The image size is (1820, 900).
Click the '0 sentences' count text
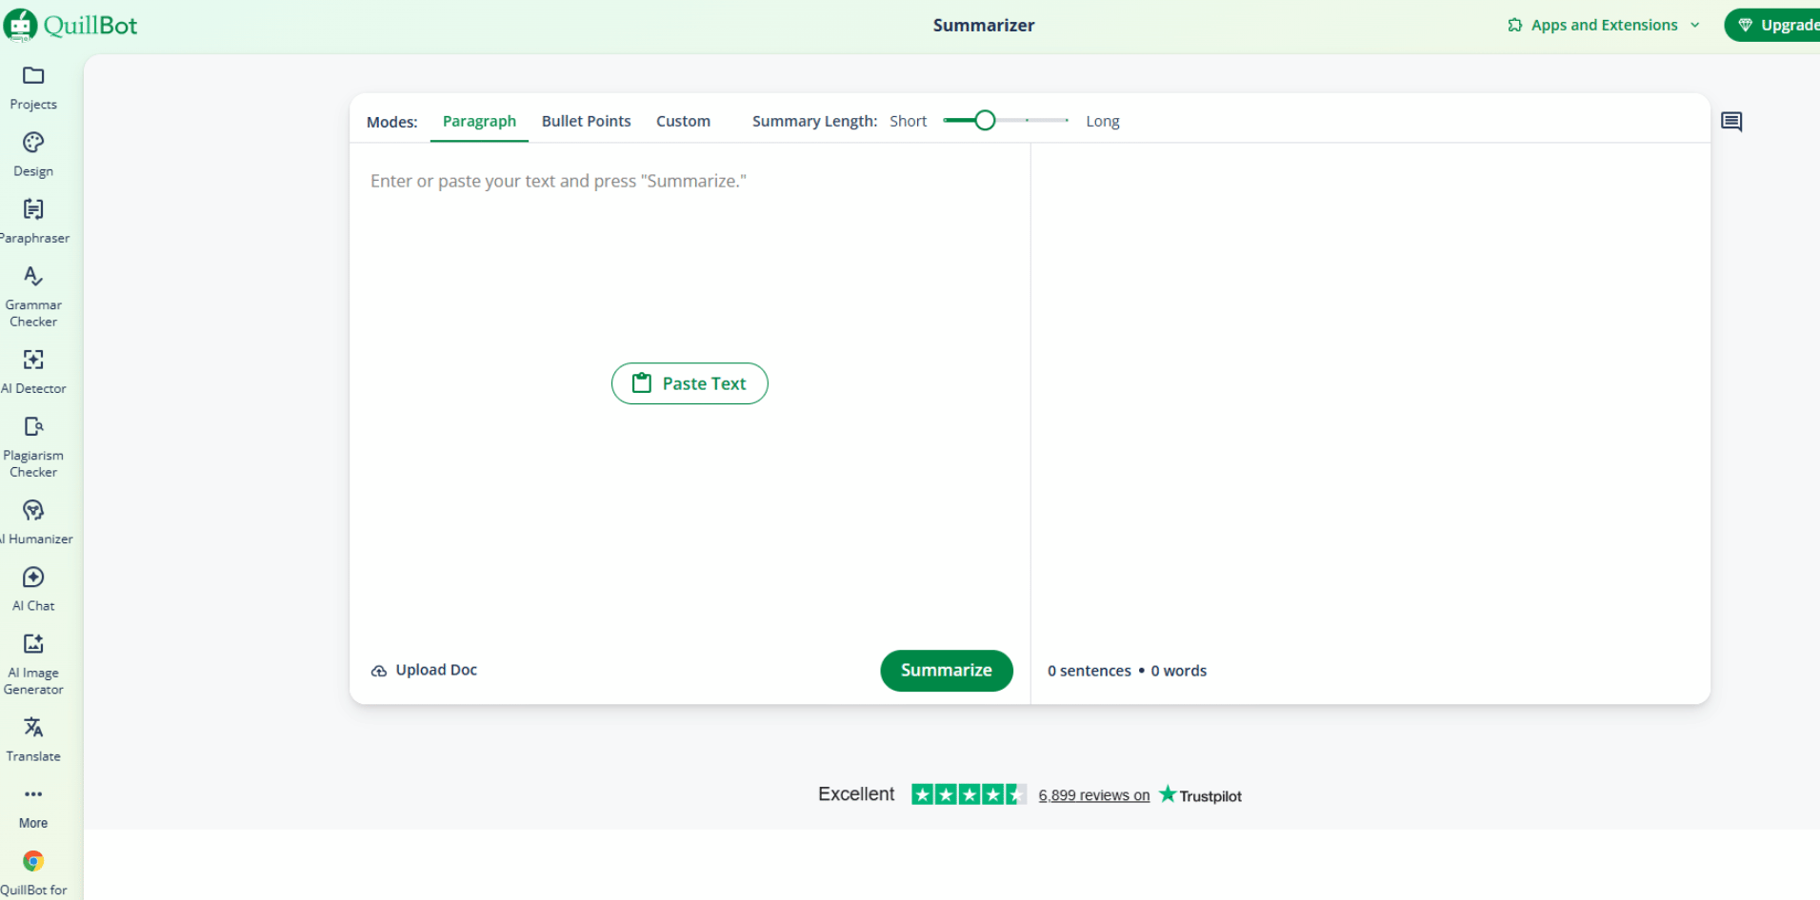click(1089, 671)
